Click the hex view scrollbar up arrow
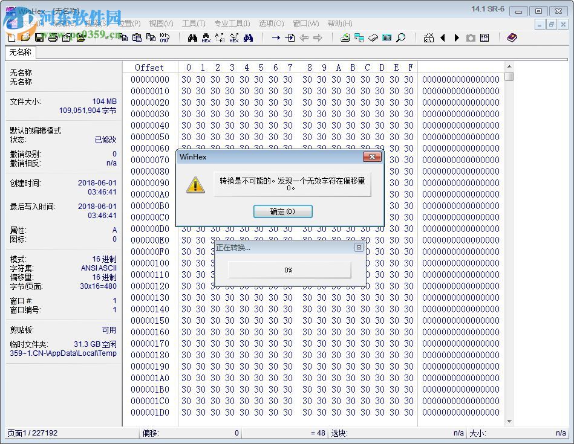Viewport: 574px width, 444px height. point(509,66)
